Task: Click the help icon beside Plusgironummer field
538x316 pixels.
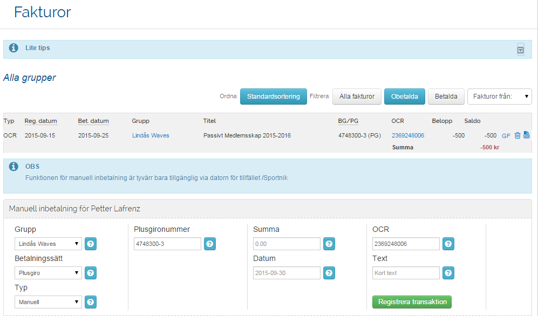Action: 210,244
